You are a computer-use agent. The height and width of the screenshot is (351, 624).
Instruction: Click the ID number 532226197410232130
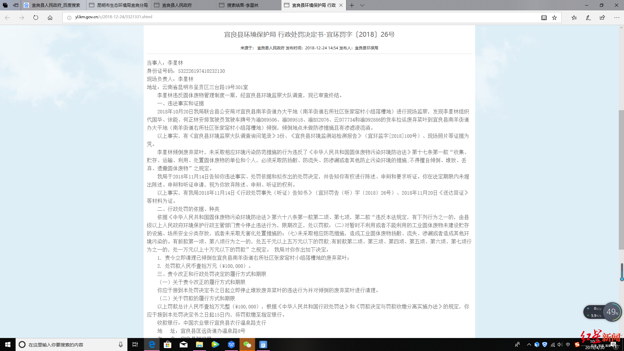[x=201, y=71]
